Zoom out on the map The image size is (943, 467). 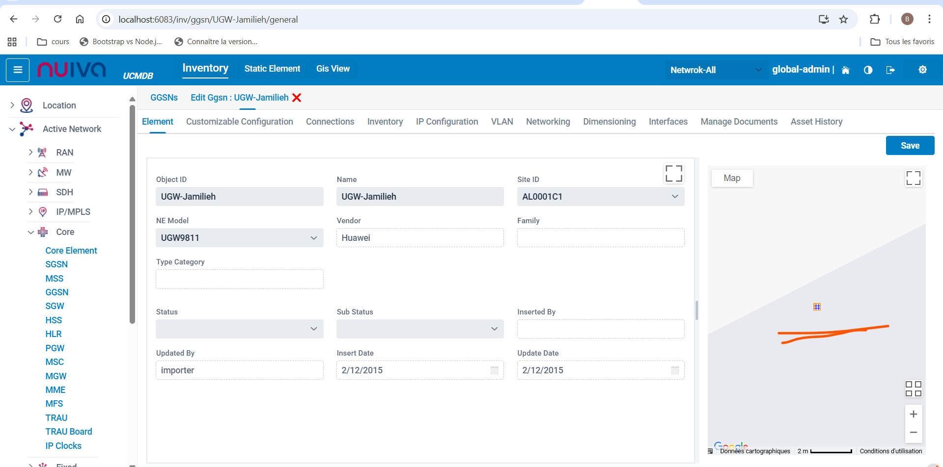[913, 432]
